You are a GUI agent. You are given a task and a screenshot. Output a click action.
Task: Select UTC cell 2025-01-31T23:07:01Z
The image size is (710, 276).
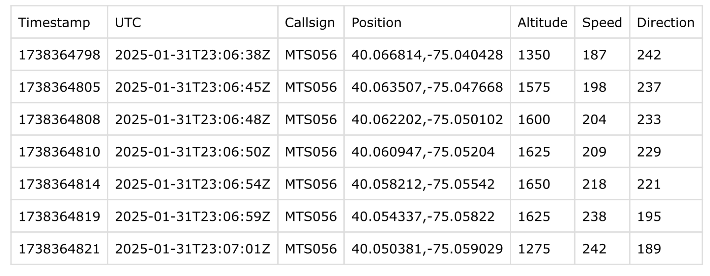[192, 249]
